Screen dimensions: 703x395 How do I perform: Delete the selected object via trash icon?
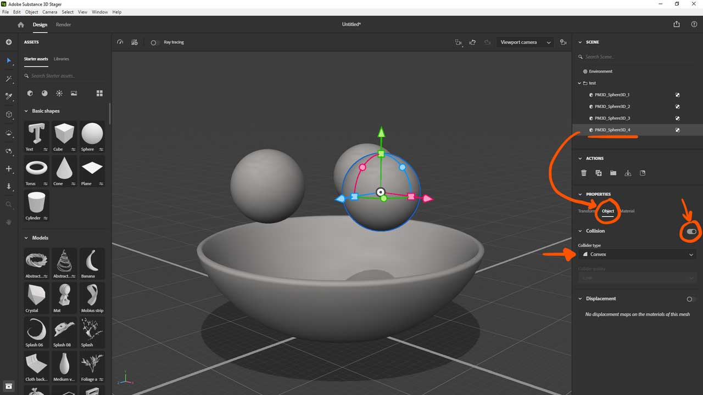[584, 173]
